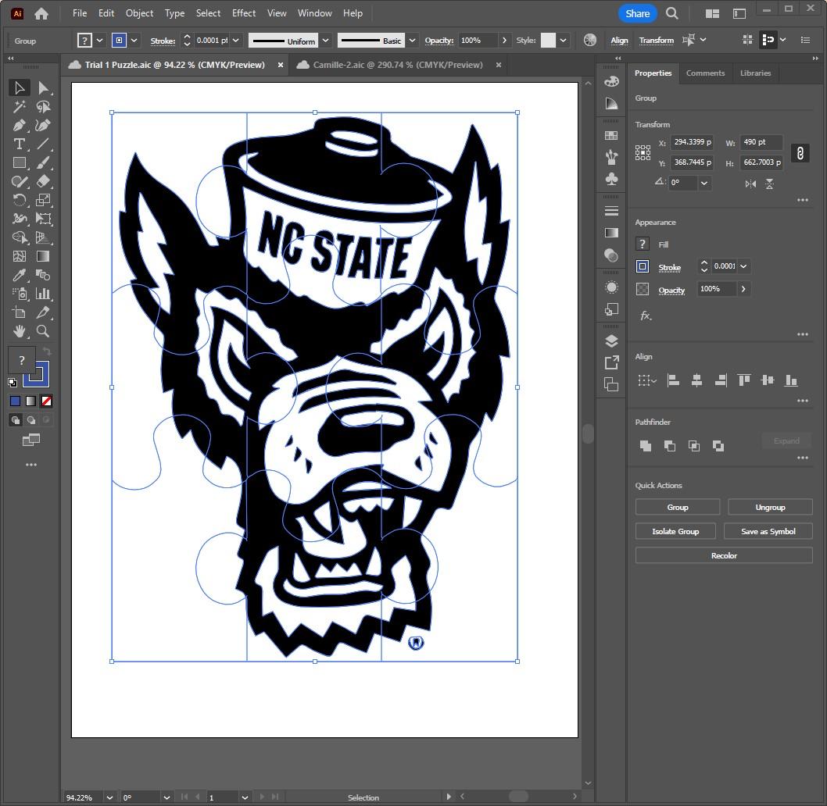Click the Isolate Group button
827x806 pixels.
pos(675,531)
